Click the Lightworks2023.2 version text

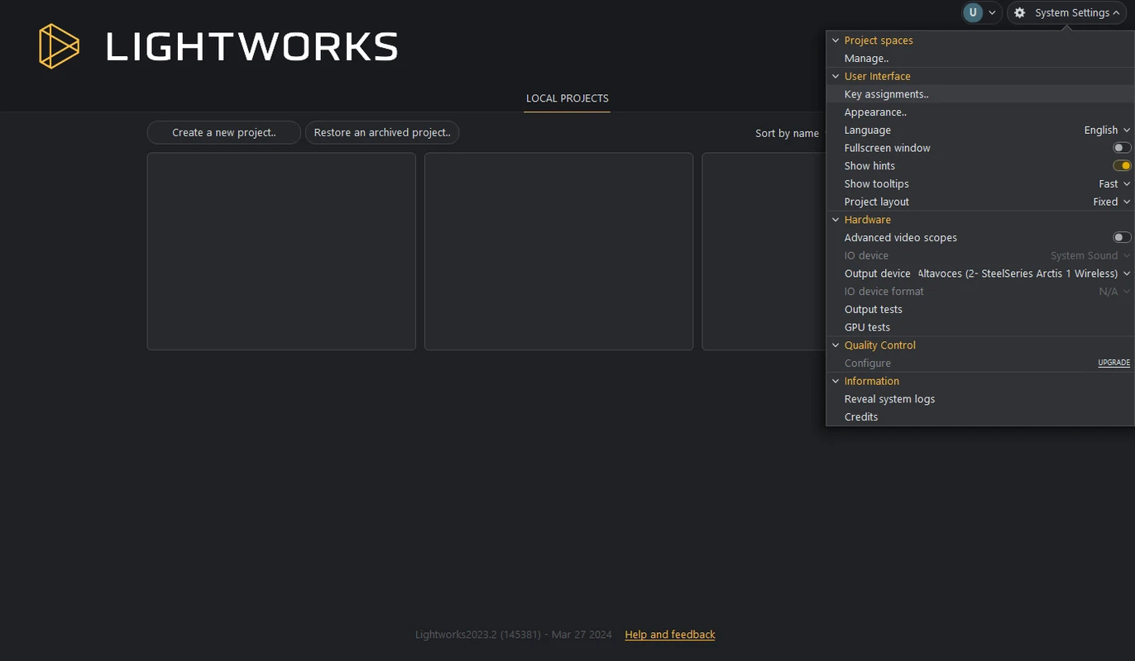point(514,635)
